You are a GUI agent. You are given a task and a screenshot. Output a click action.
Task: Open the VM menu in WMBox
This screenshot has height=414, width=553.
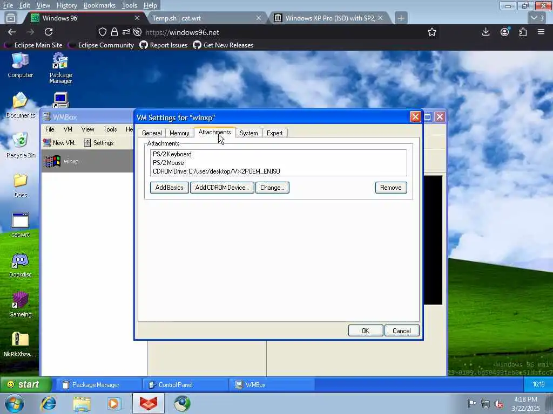[68, 129]
